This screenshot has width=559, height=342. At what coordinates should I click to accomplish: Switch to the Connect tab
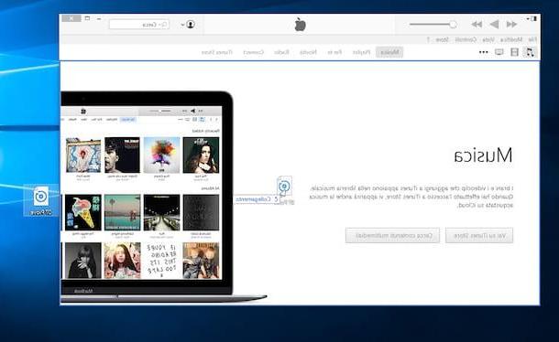pos(254,52)
